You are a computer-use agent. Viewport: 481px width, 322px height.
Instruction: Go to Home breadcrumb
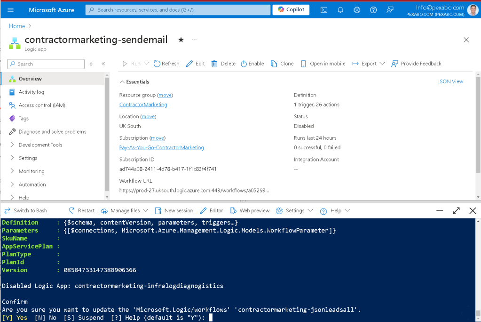[x=17, y=26]
